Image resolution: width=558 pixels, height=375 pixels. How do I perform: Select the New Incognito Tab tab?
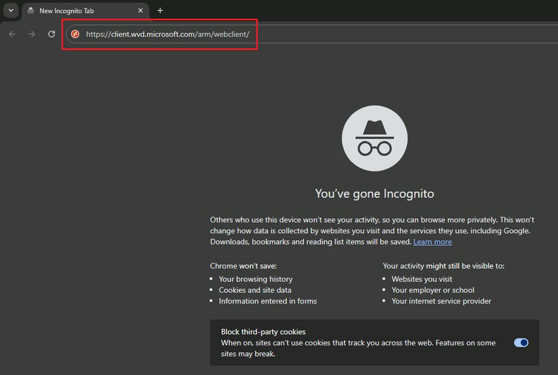tap(86, 11)
